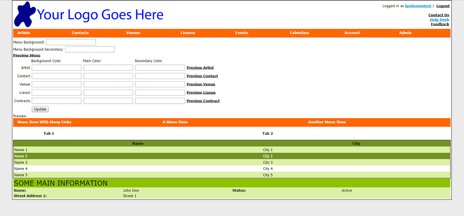Open the Artists menu
Image resolution: width=464 pixels, height=216 pixels.
tap(24, 33)
